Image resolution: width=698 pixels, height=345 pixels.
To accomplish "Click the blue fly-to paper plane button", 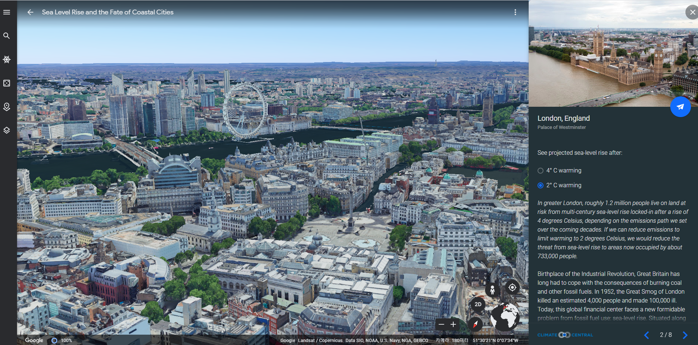I will pos(680,107).
